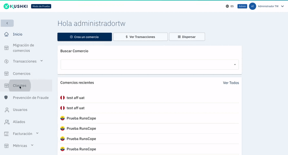Image resolution: width=288 pixels, height=155 pixels.
Task: Focus the Buscar Comercio search field
Action: pyautogui.click(x=150, y=64)
